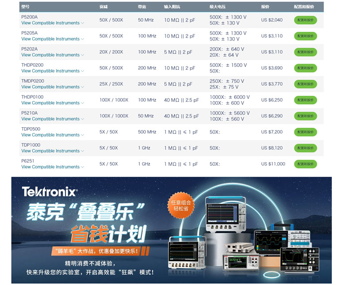The image size is (337, 285).
Task: Click green quote button for P5200A
Action: 306,20
